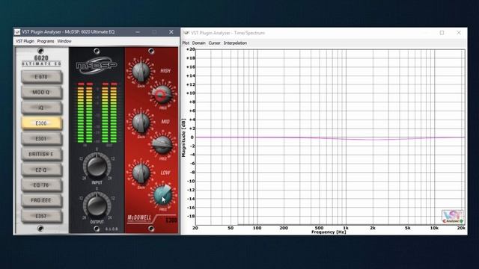
Task: Maximize the Time/Spectrum window
Action: 442,33
